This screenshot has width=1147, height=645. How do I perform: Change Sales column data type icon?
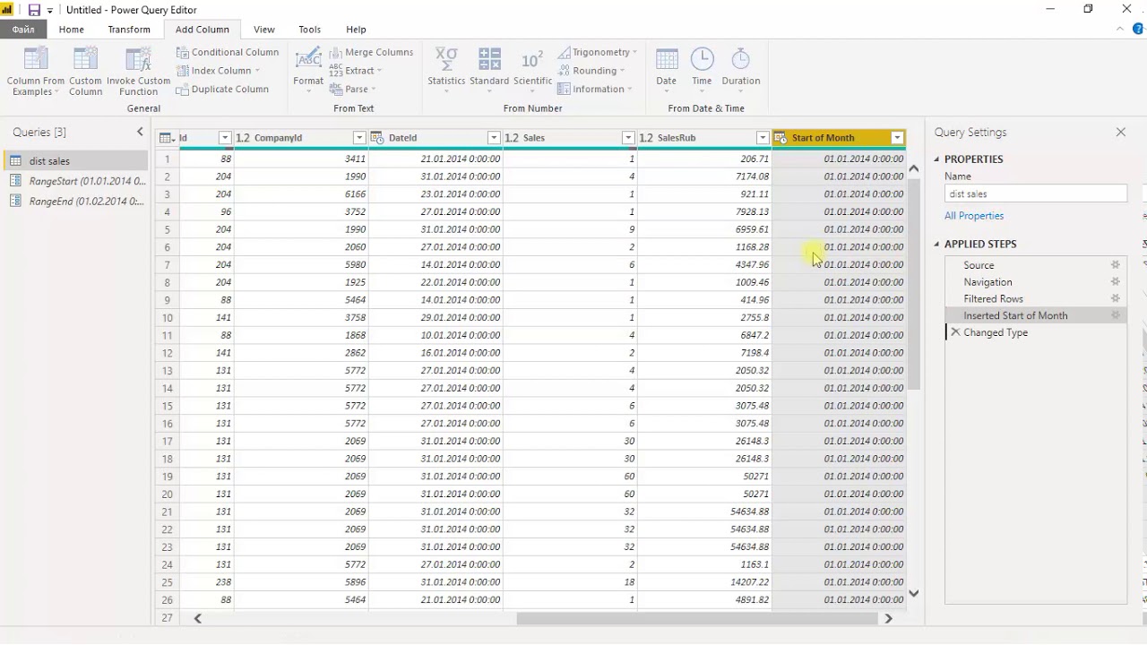coord(512,138)
